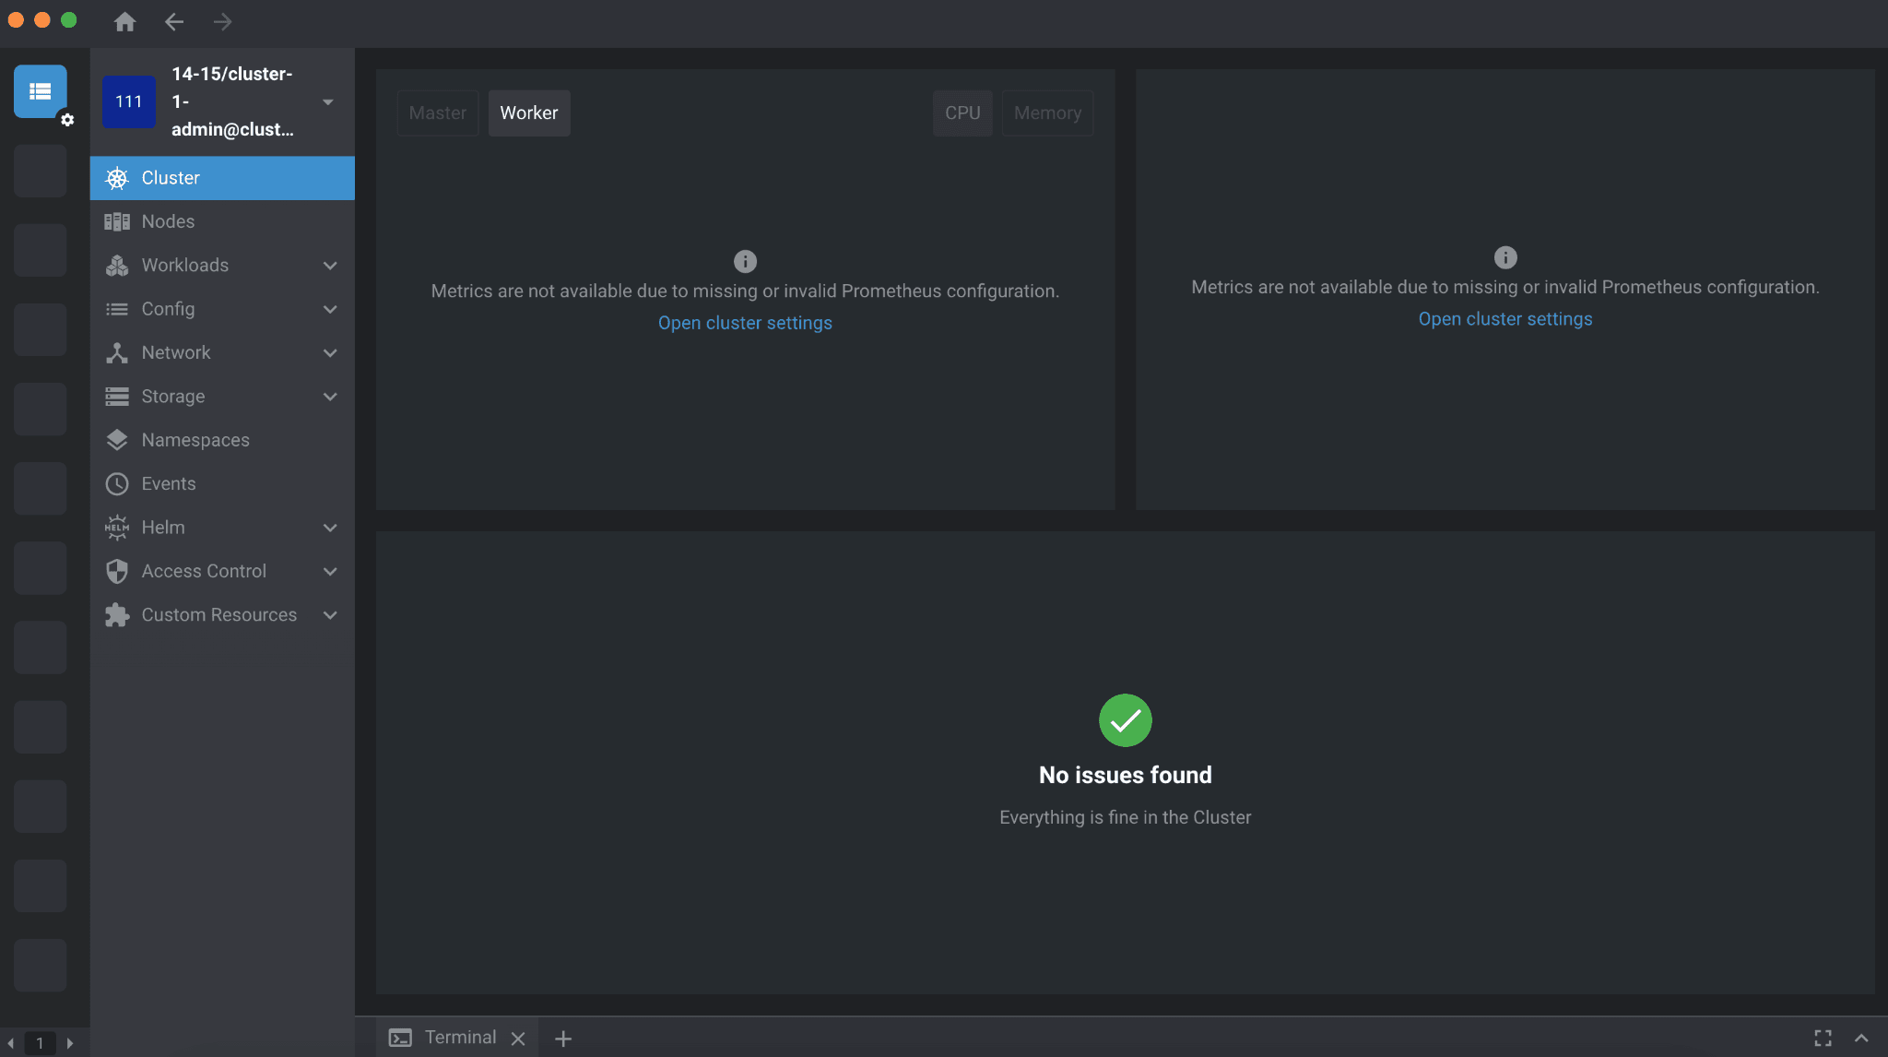Click the Workloads cubes icon
This screenshot has width=1888, height=1057.
pos(117,266)
